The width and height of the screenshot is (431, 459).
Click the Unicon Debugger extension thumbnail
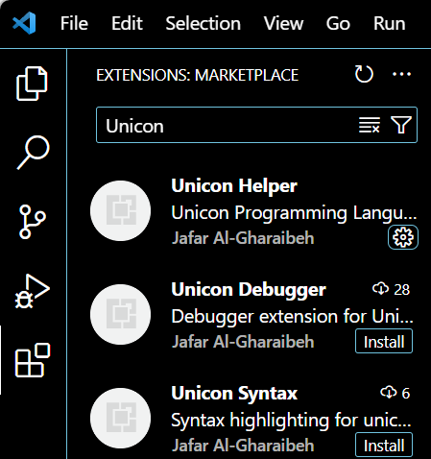pos(121,314)
